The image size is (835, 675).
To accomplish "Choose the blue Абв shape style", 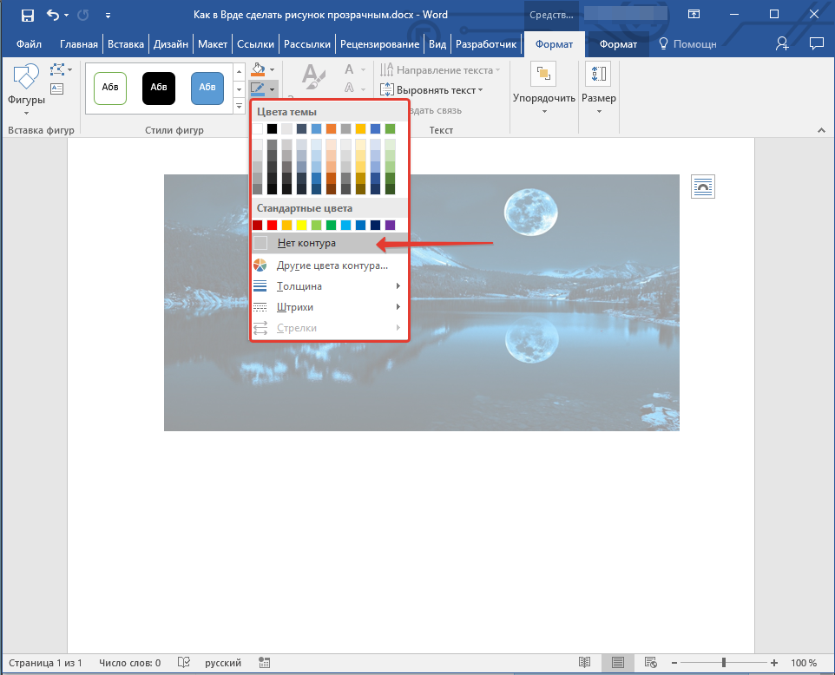I will click(207, 88).
